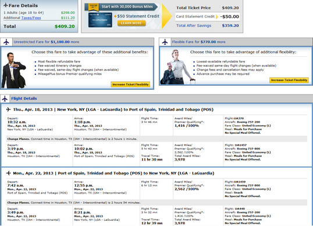The image size is (313, 226).
Task: Click Increase Ticket Flexibility under Flexible Fare
Action: coord(289,80)
